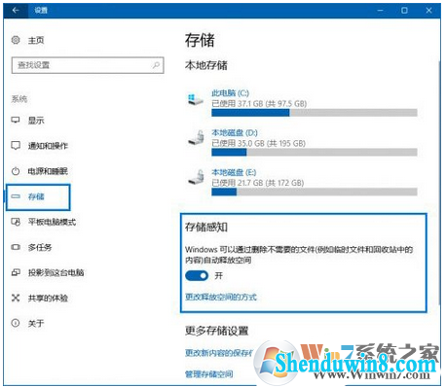Turn off the 存储感知 toggle switch
Screen dimensions: 446x388
197,276
